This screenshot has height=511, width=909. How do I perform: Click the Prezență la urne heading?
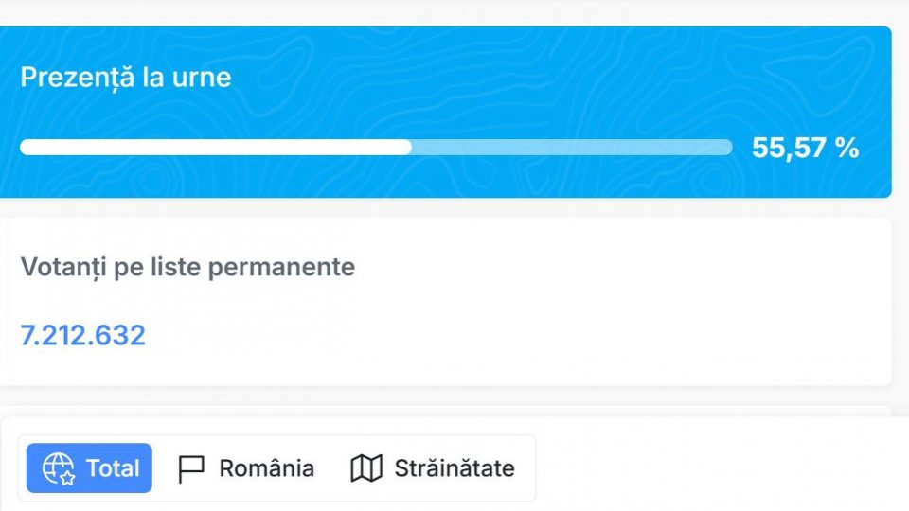(126, 77)
